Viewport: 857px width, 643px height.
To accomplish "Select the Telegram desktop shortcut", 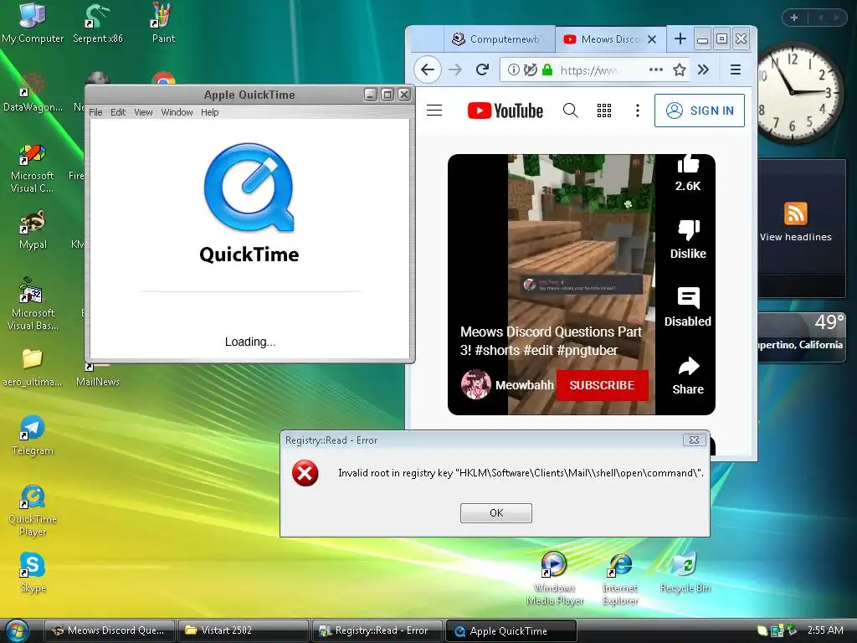I will 33,435.
